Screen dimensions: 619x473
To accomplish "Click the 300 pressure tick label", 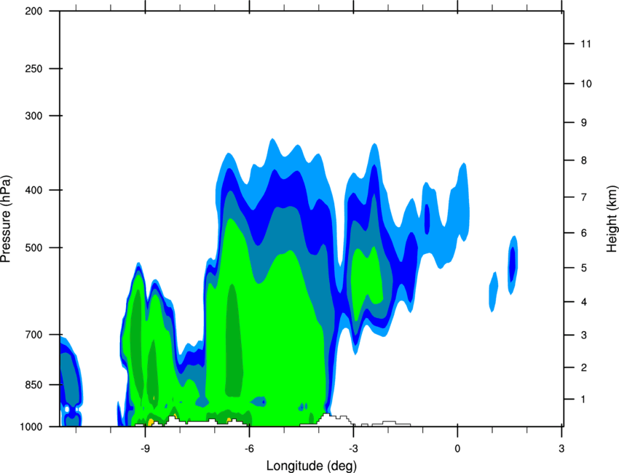I will pyautogui.click(x=33, y=116).
